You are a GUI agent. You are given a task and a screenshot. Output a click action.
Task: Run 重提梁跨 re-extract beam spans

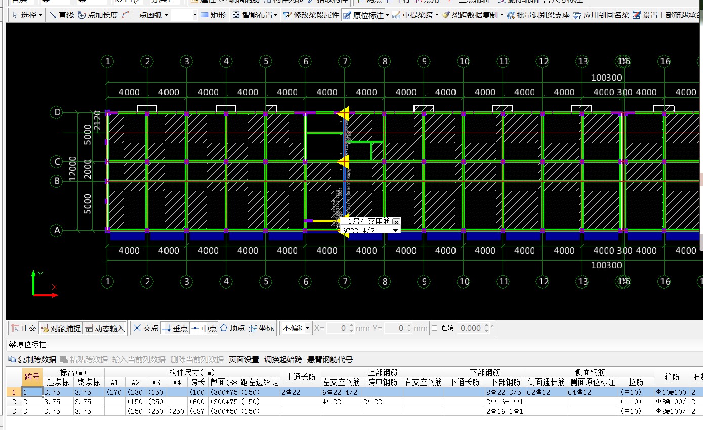coord(412,15)
